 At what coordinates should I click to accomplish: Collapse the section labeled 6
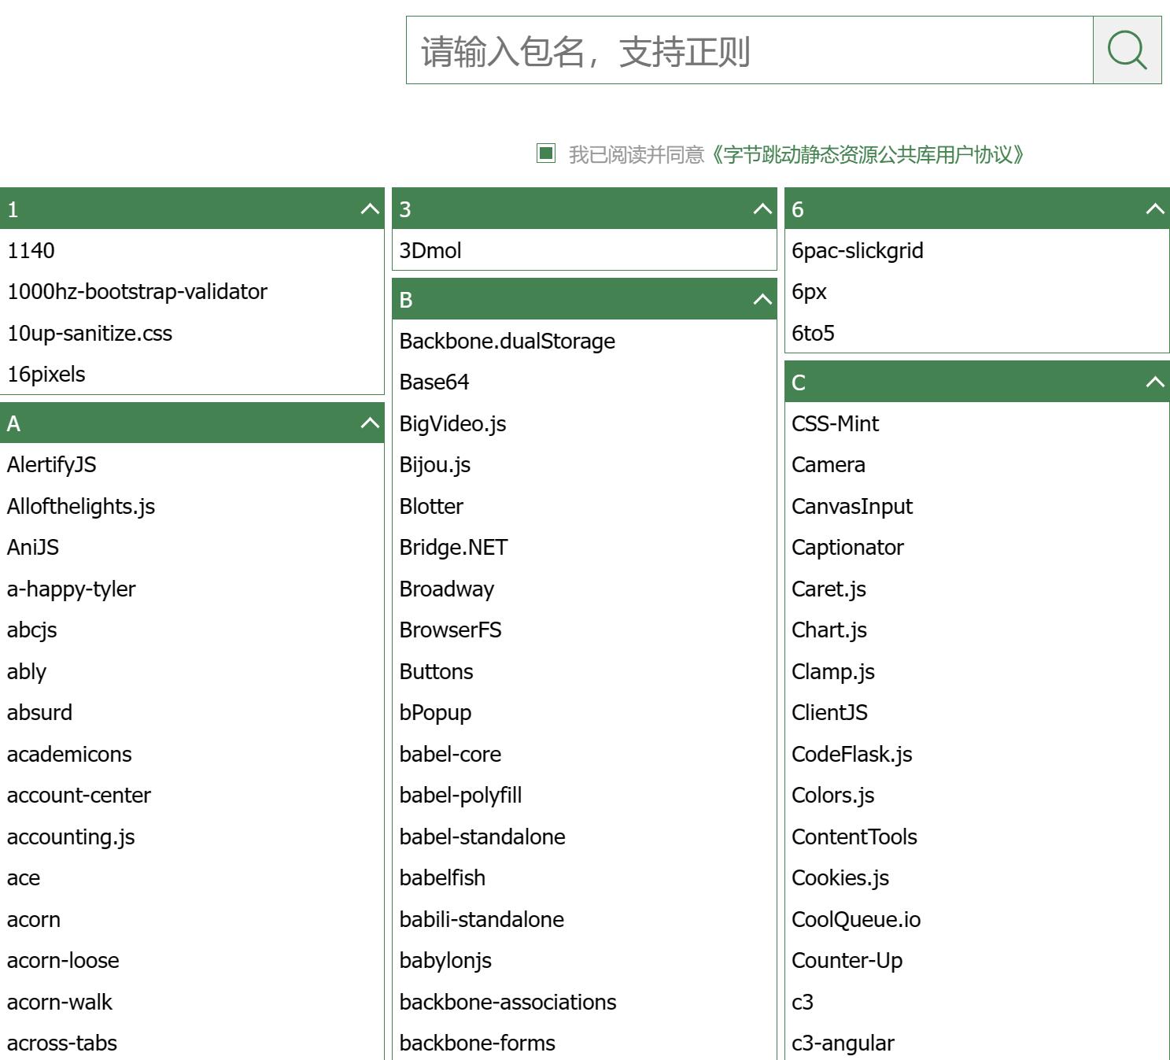(x=1154, y=209)
